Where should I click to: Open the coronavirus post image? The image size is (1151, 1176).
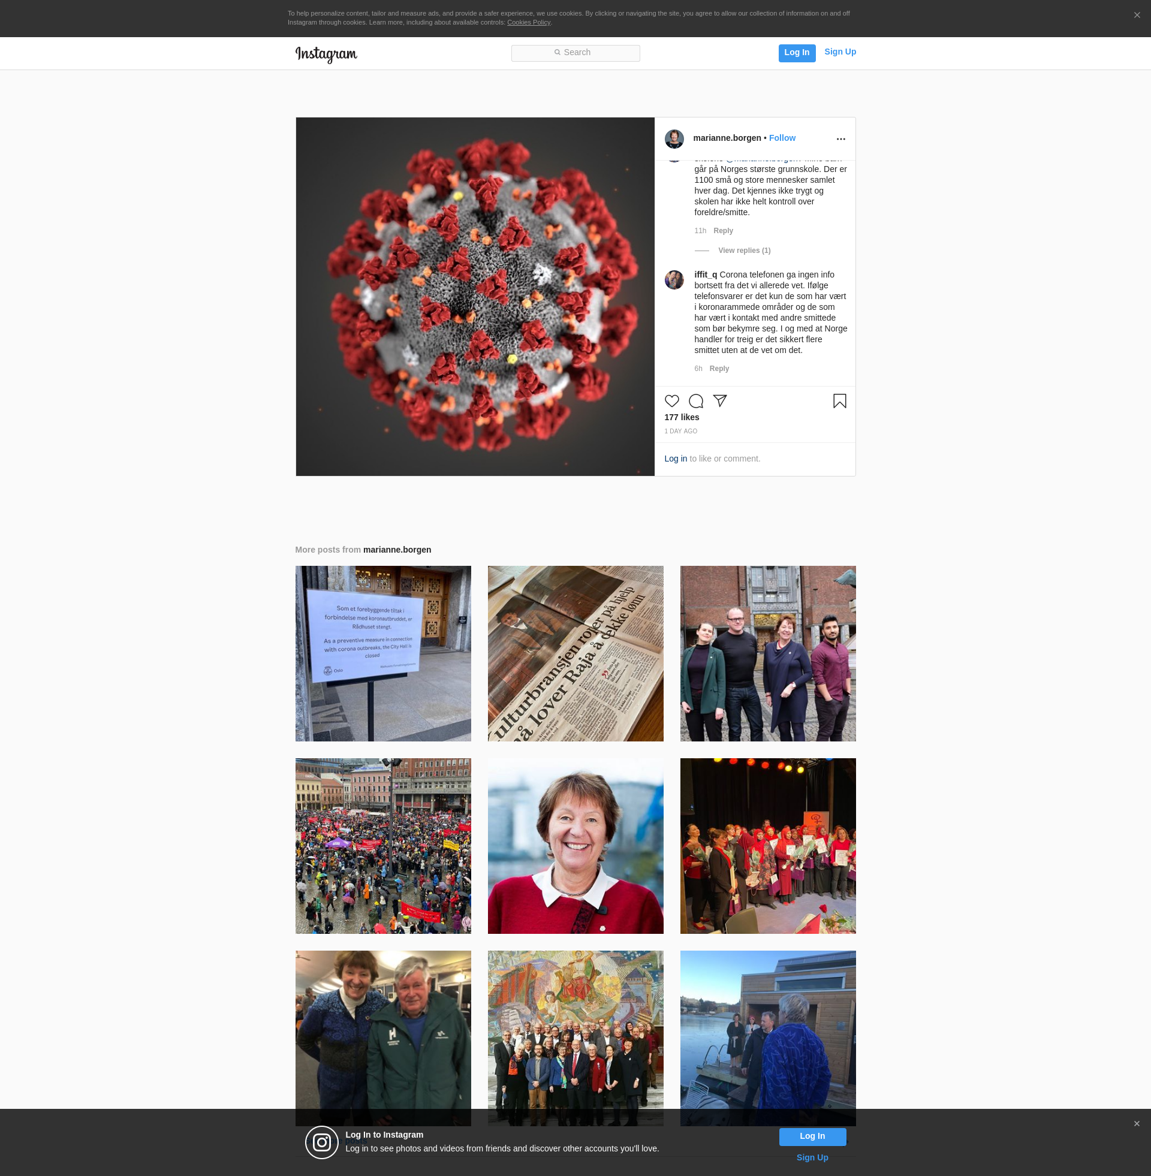click(x=475, y=296)
